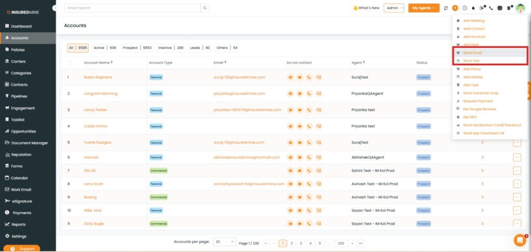Click the clock history icon
Viewport: 531px width, 252px height.
(x=464, y=8)
